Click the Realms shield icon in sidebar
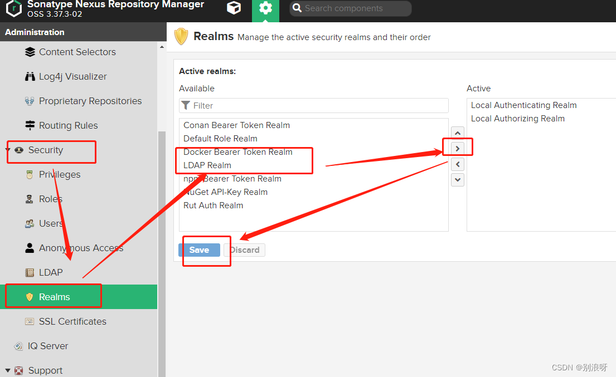 pyautogui.click(x=30, y=297)
